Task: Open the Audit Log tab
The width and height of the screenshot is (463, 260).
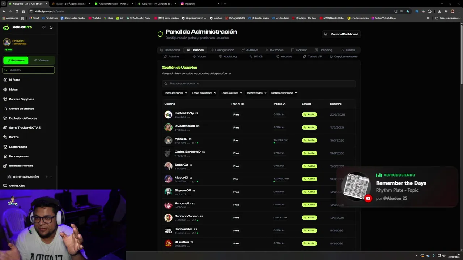Action: coord(228,56)
